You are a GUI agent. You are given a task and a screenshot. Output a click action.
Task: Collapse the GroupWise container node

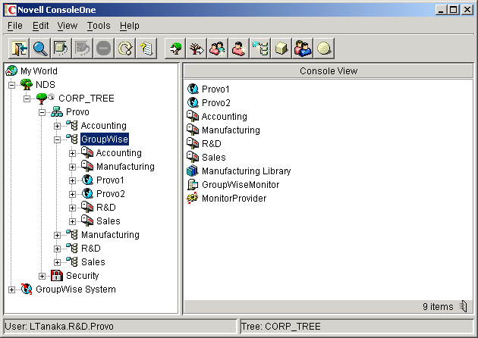click(57, 139)
